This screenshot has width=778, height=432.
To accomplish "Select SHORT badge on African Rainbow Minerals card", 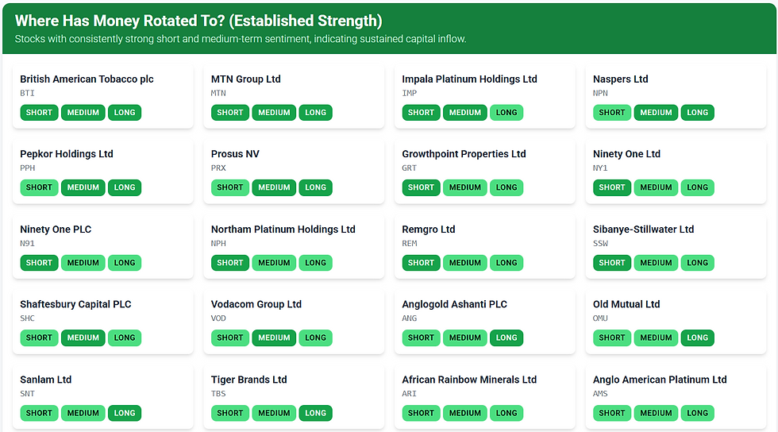I will (422, 413).
